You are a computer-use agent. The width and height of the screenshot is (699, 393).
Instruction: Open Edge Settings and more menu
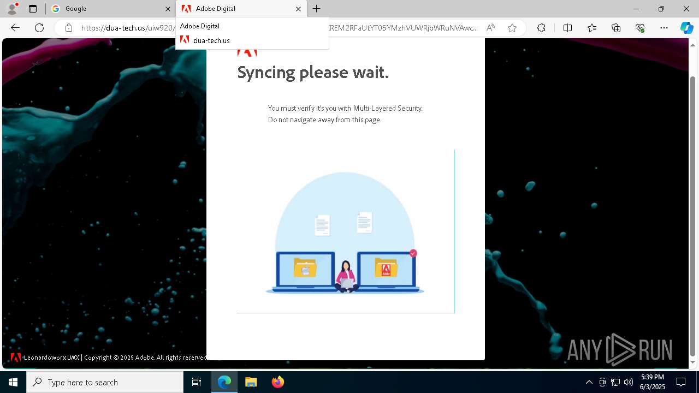point(664,28)
